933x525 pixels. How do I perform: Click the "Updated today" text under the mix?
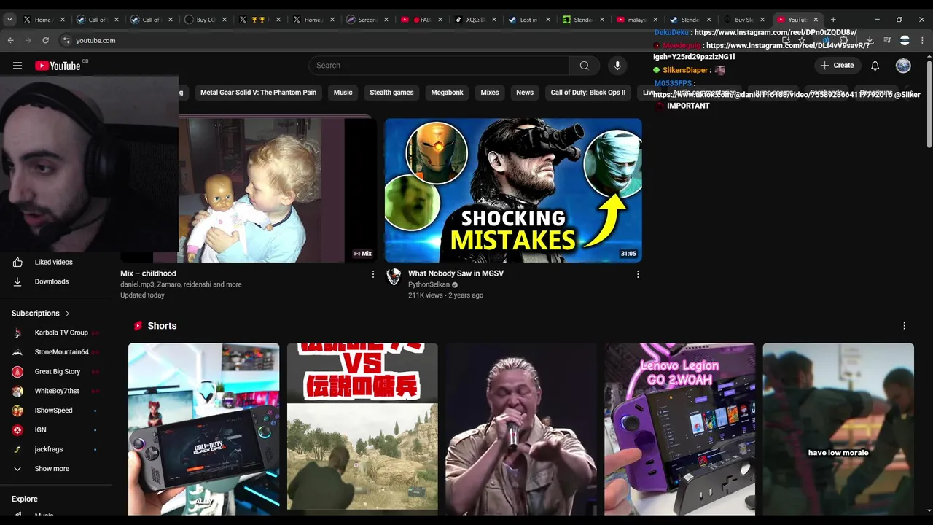(x=142, y=295)
